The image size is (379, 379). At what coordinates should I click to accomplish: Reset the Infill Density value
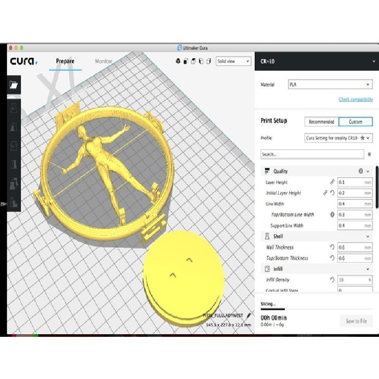333,280
